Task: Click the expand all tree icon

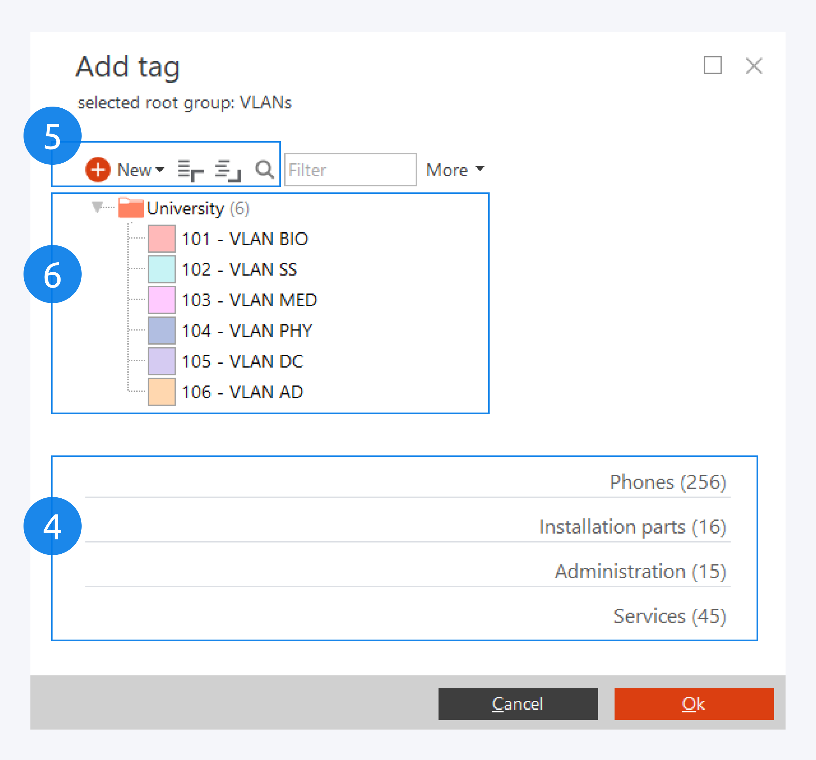Action: (x=191, y=170)
